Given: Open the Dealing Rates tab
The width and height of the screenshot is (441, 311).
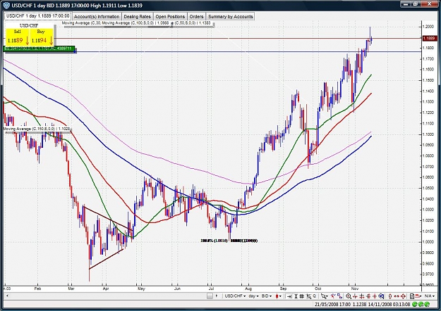Looking at the screenshot, I should click(138, 17).
